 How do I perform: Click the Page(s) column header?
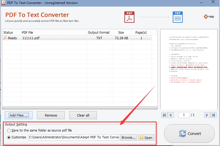click(142, 33)
